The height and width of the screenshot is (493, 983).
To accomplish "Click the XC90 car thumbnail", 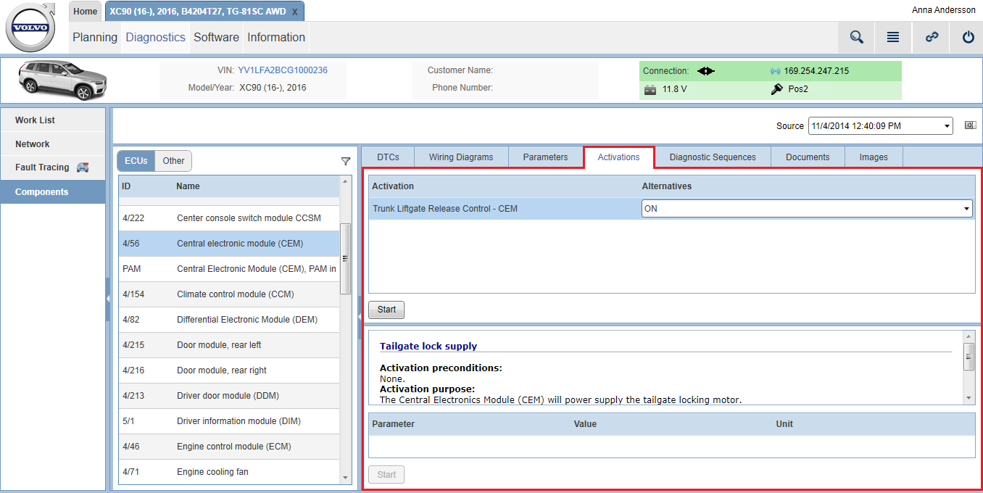I will pyautogui.click(x=62, y=79).
